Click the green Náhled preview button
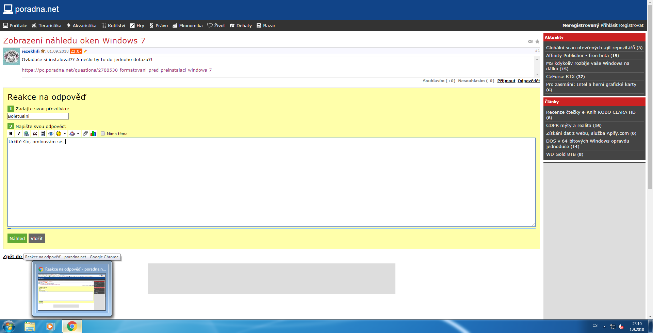653x333 pixels. click(17, 238)
